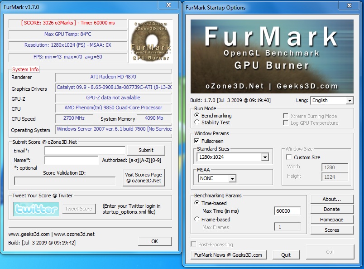Viewport: 364px width, 269px height.
Task: Click the FurMark logo thumbnail in results window
Action: pos(151,41)
